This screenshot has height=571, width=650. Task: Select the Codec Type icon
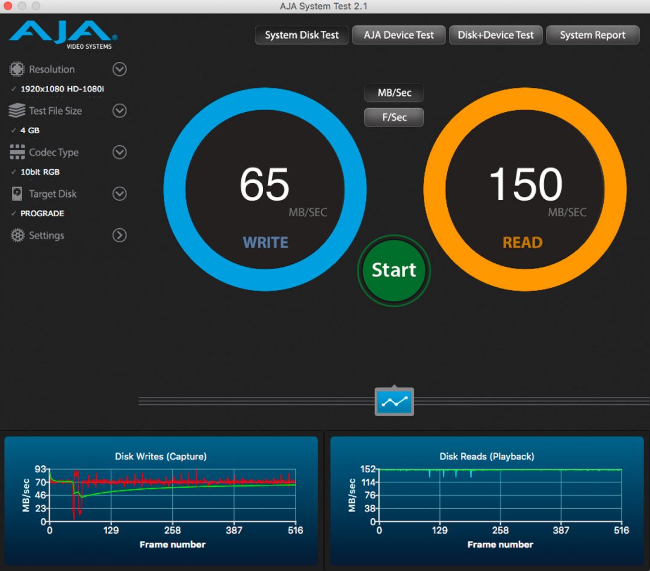(17, 152)
